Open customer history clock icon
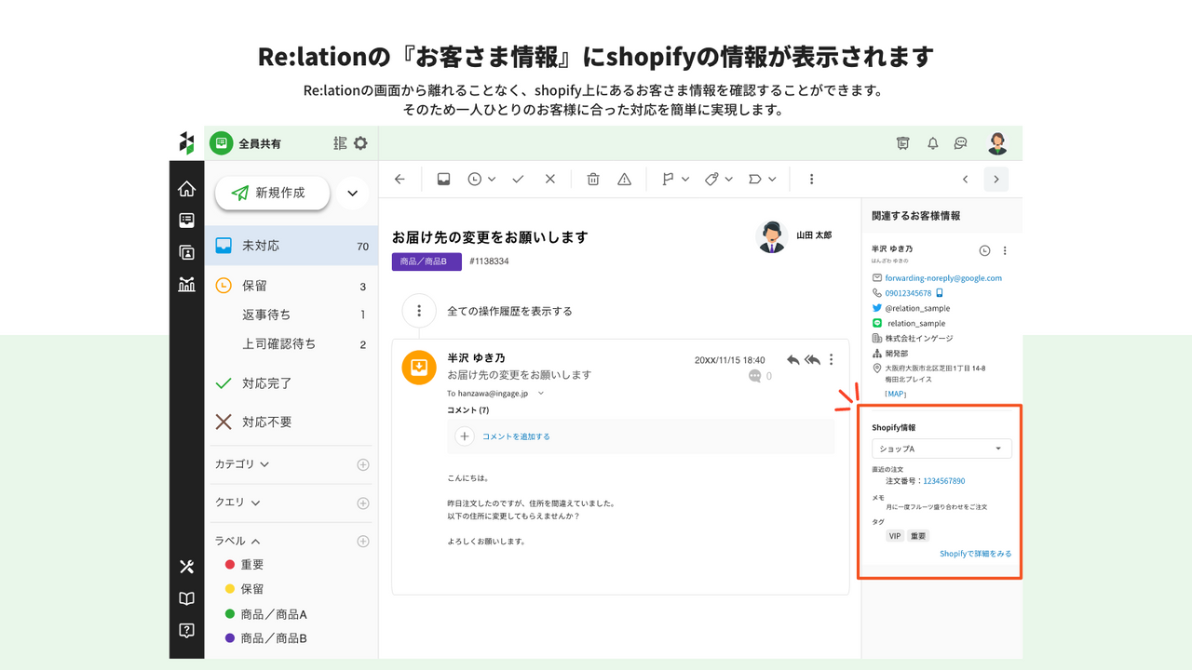Screen dimensions: 1192x670 [985, 250]
